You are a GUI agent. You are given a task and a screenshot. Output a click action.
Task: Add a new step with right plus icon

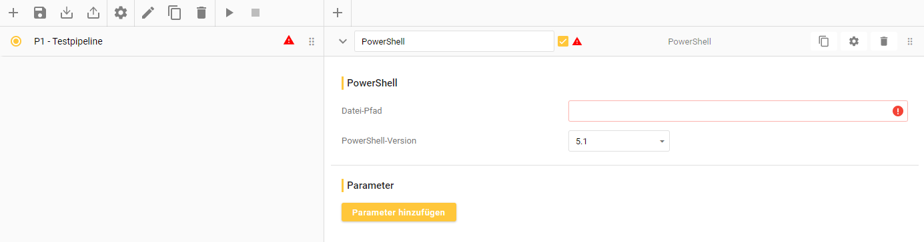click(x=338, y=13)
